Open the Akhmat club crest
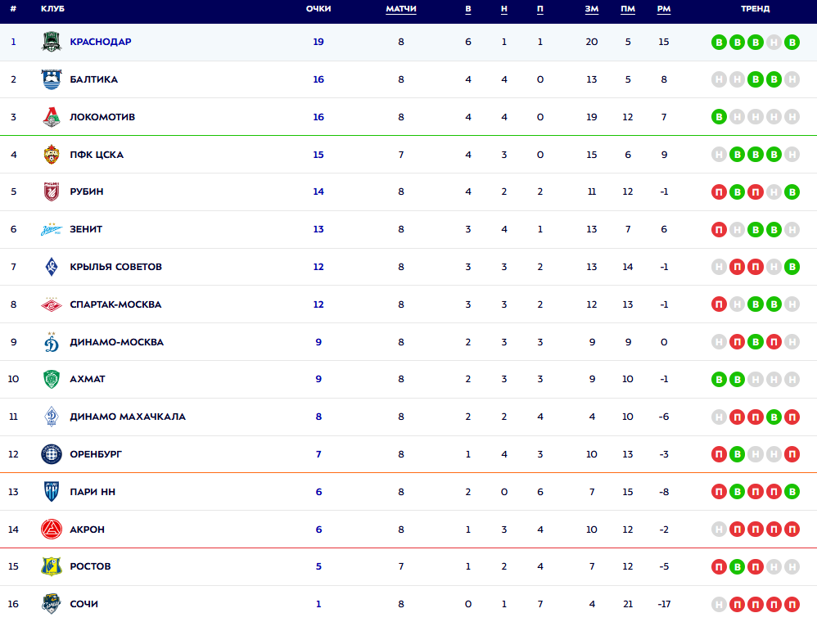 click(52, 379)
